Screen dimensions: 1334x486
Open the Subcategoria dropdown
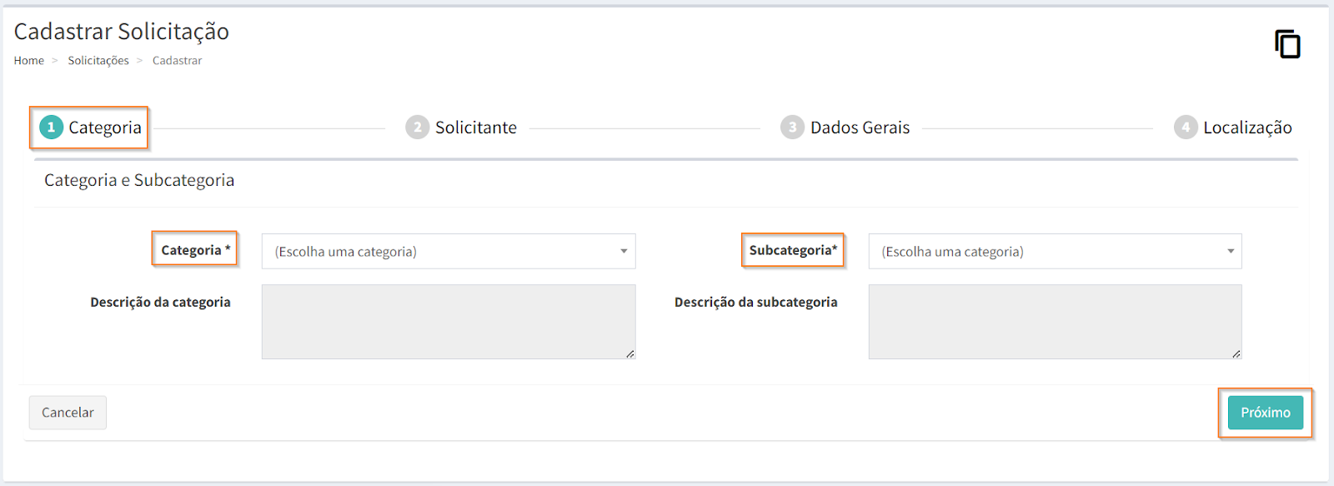pos(1054,252)
